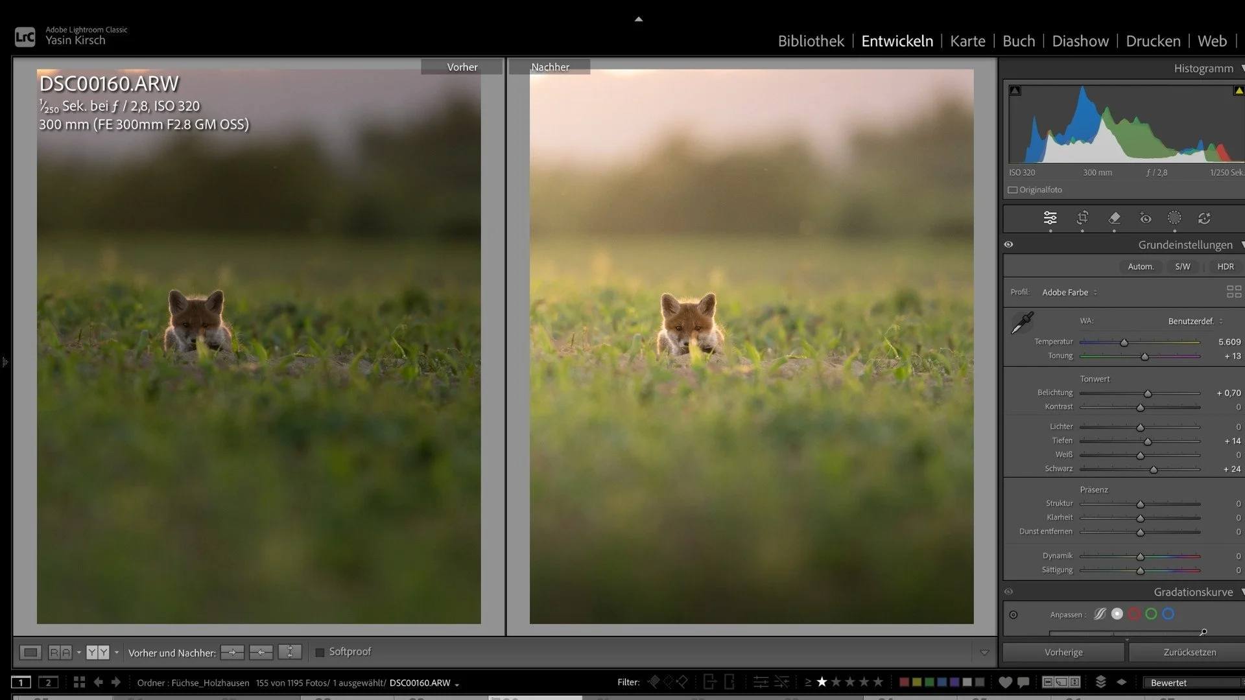Filter by flagged photos
The image size is (1245, 700).
tap(654, 682)
